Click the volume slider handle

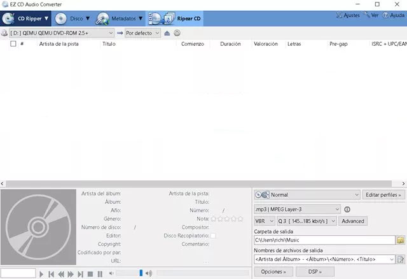(x=141, y=273)
